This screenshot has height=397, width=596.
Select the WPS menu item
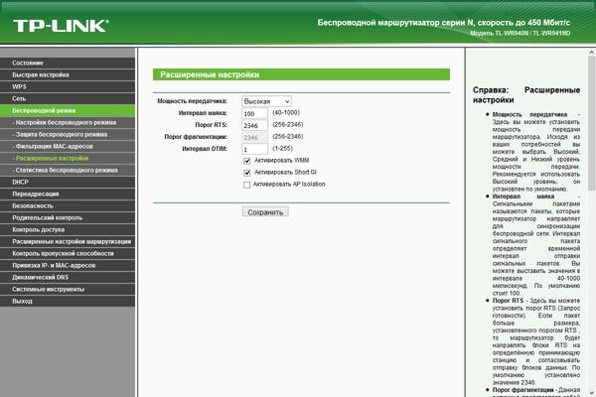(x=68, y=86)
